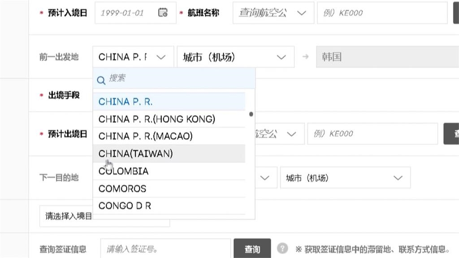The width and height of the screenshot is (459, 258).
Task: Select CHINA P. R.(HONG KONG) option
Action: [x=157, y=119]
